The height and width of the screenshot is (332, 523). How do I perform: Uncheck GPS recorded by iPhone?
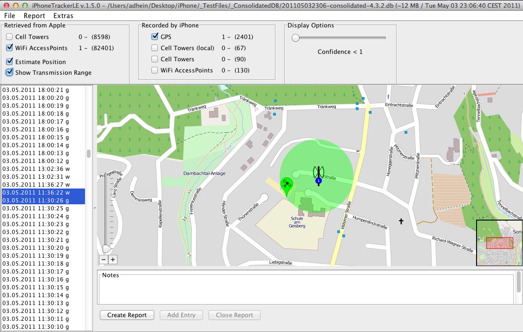pos(155,37)
